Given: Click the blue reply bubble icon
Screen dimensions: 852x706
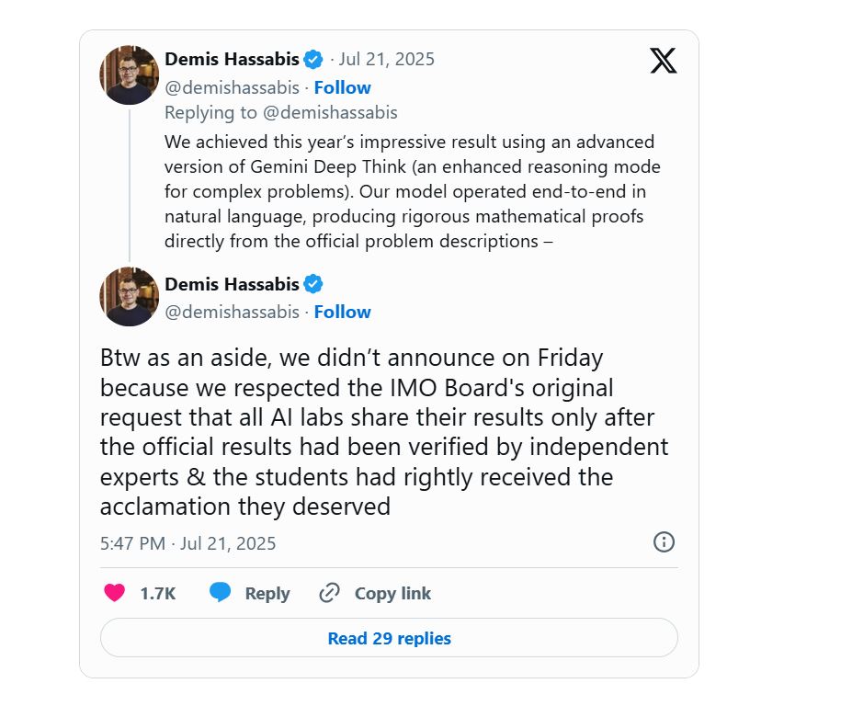Looking at the screenshot, I should [220, 593].
